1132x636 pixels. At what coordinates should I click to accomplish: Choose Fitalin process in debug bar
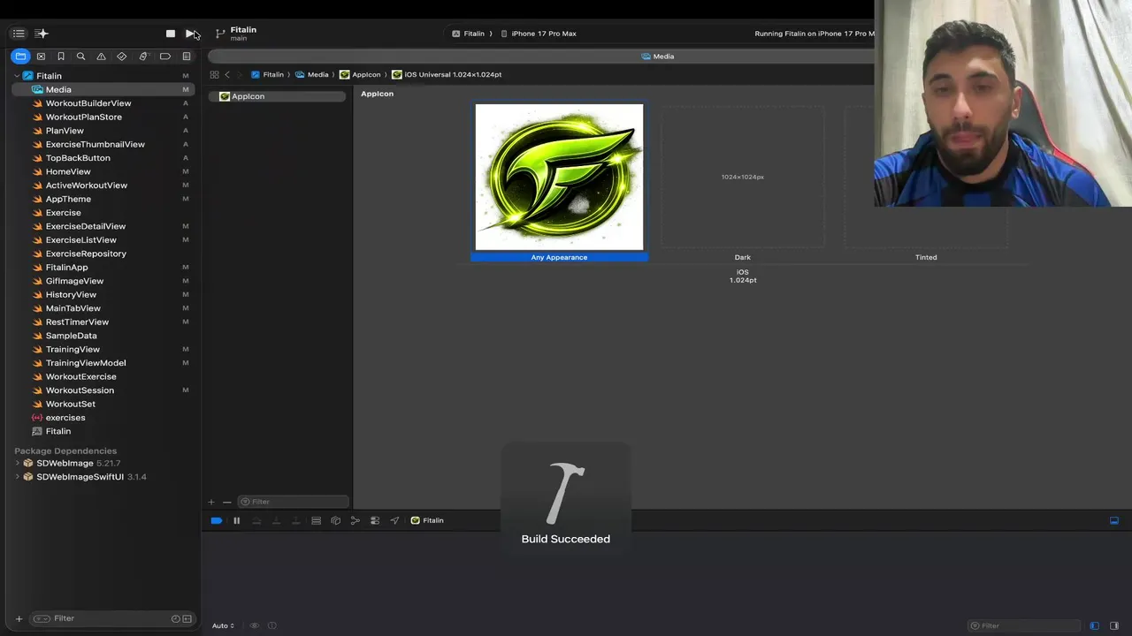pos(427,521)
